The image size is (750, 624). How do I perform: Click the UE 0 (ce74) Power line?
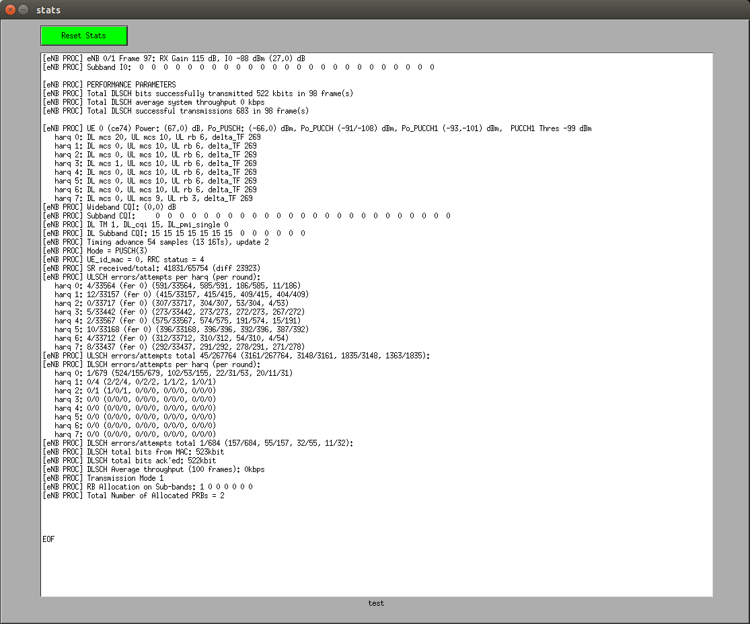coord(317,128)
